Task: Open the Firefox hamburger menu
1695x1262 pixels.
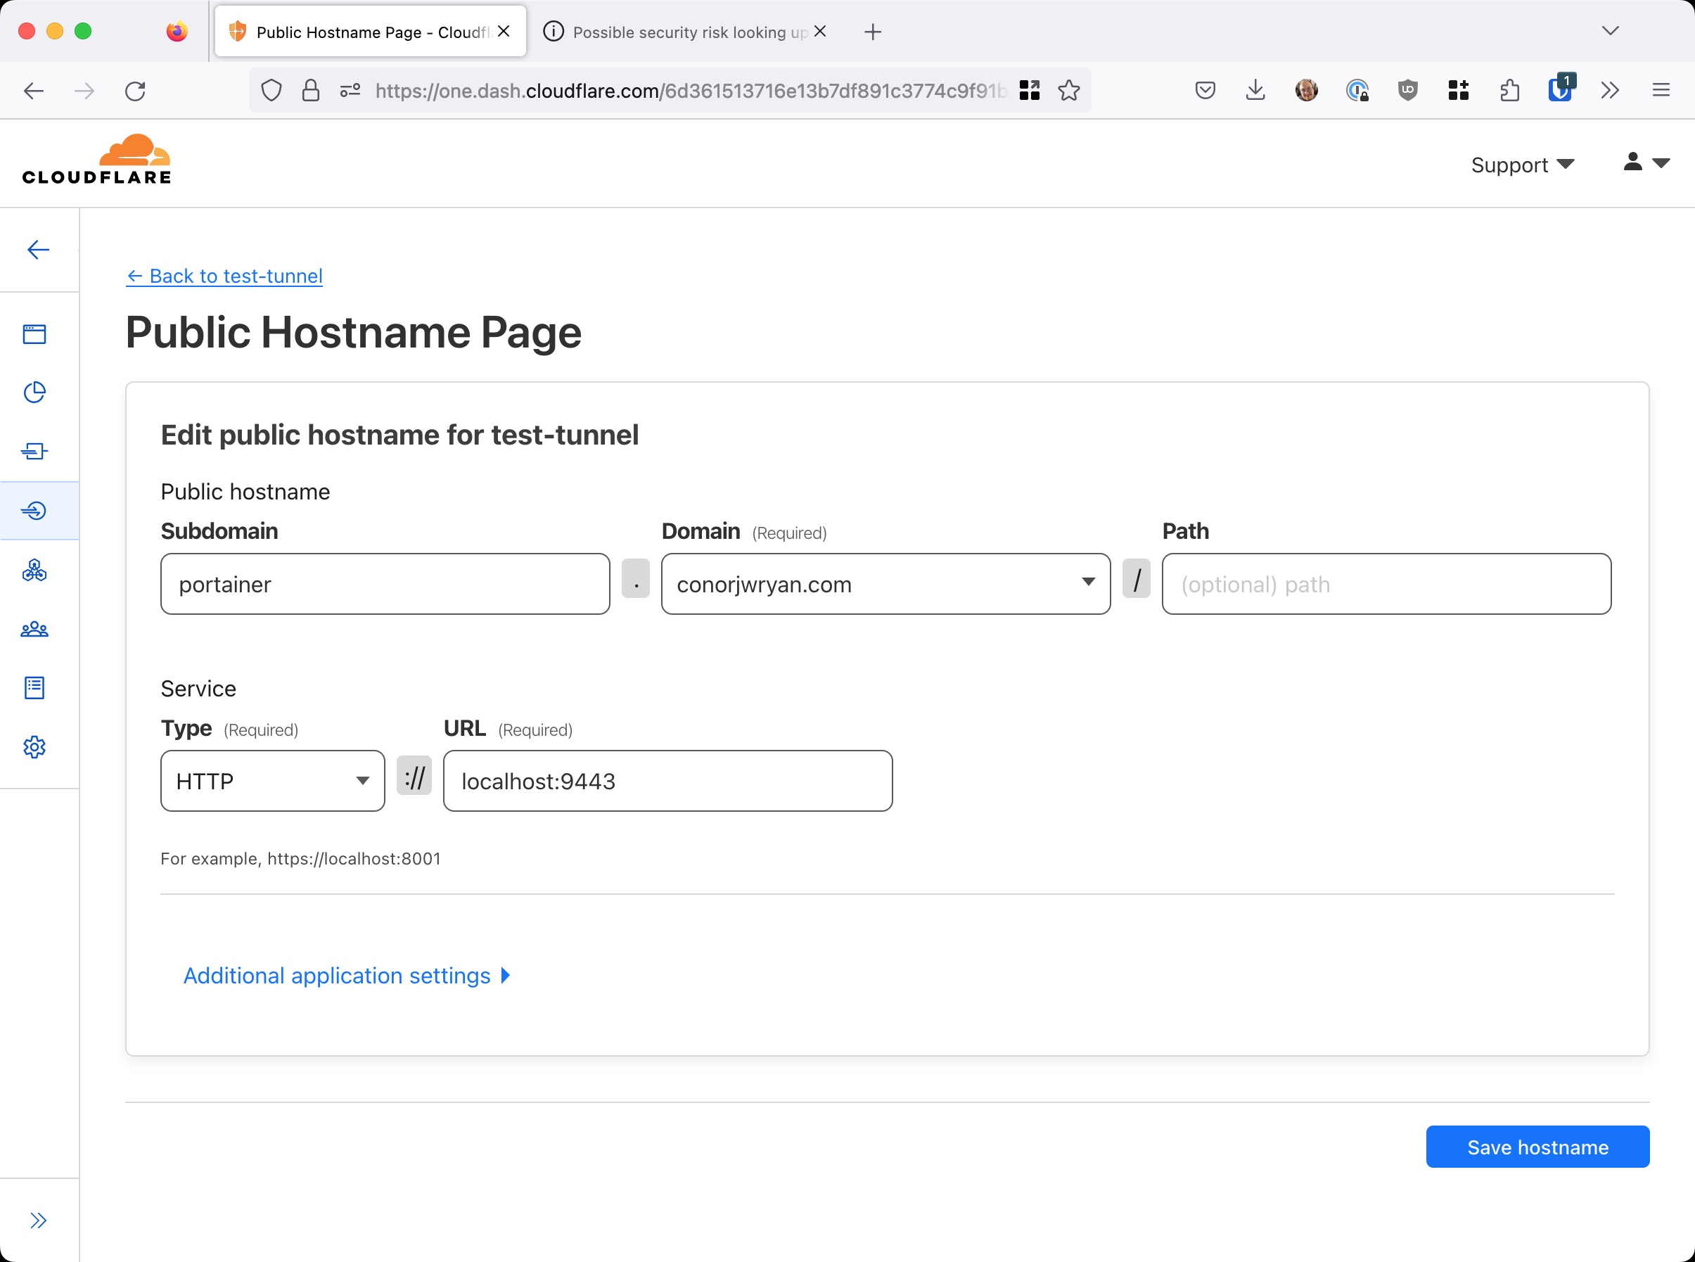Action: tap(1660, 90)
